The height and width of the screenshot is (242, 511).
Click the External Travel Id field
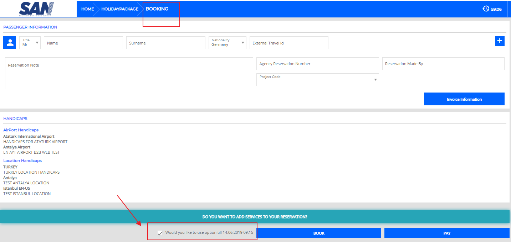click(288, 43)
